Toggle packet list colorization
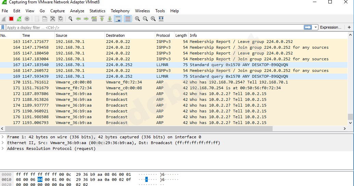354x186 pixels. 128,19
